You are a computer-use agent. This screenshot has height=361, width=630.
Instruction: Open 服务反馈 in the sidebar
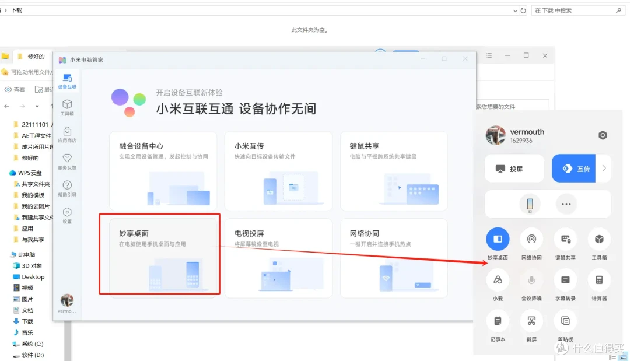[x=67, y=162]
